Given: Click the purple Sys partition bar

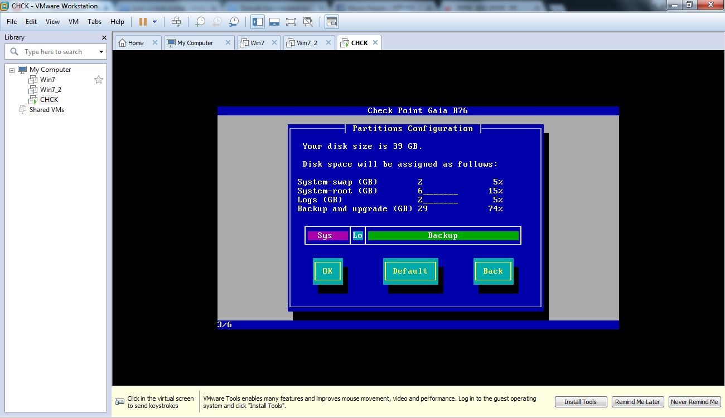Looking at the screenshot, I should click(328, 236).
